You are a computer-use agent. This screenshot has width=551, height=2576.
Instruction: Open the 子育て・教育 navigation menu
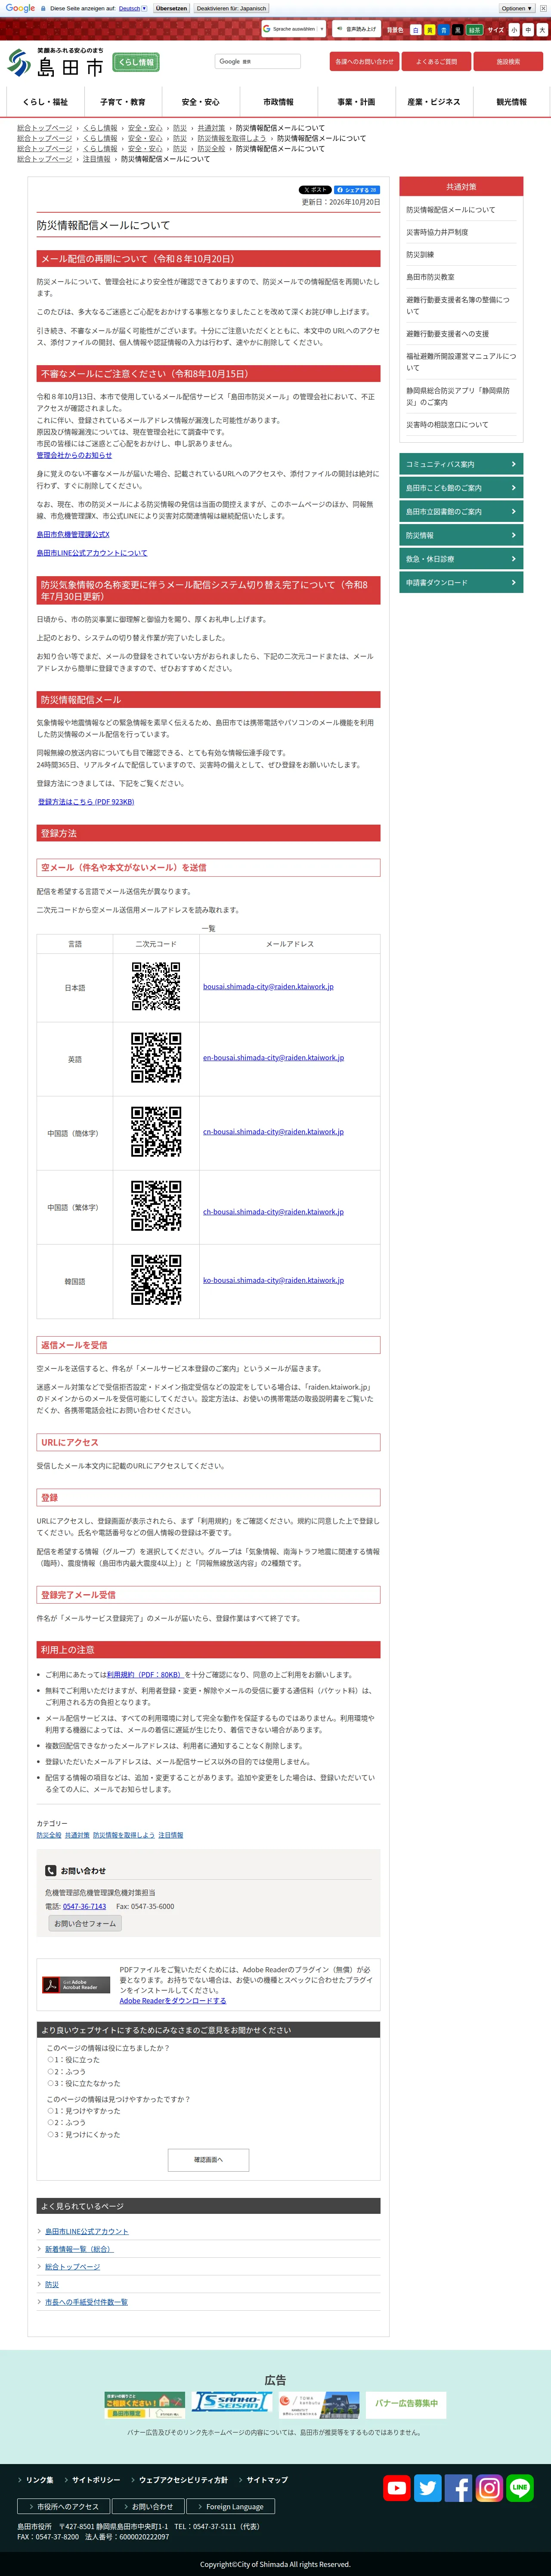[123, 102]
